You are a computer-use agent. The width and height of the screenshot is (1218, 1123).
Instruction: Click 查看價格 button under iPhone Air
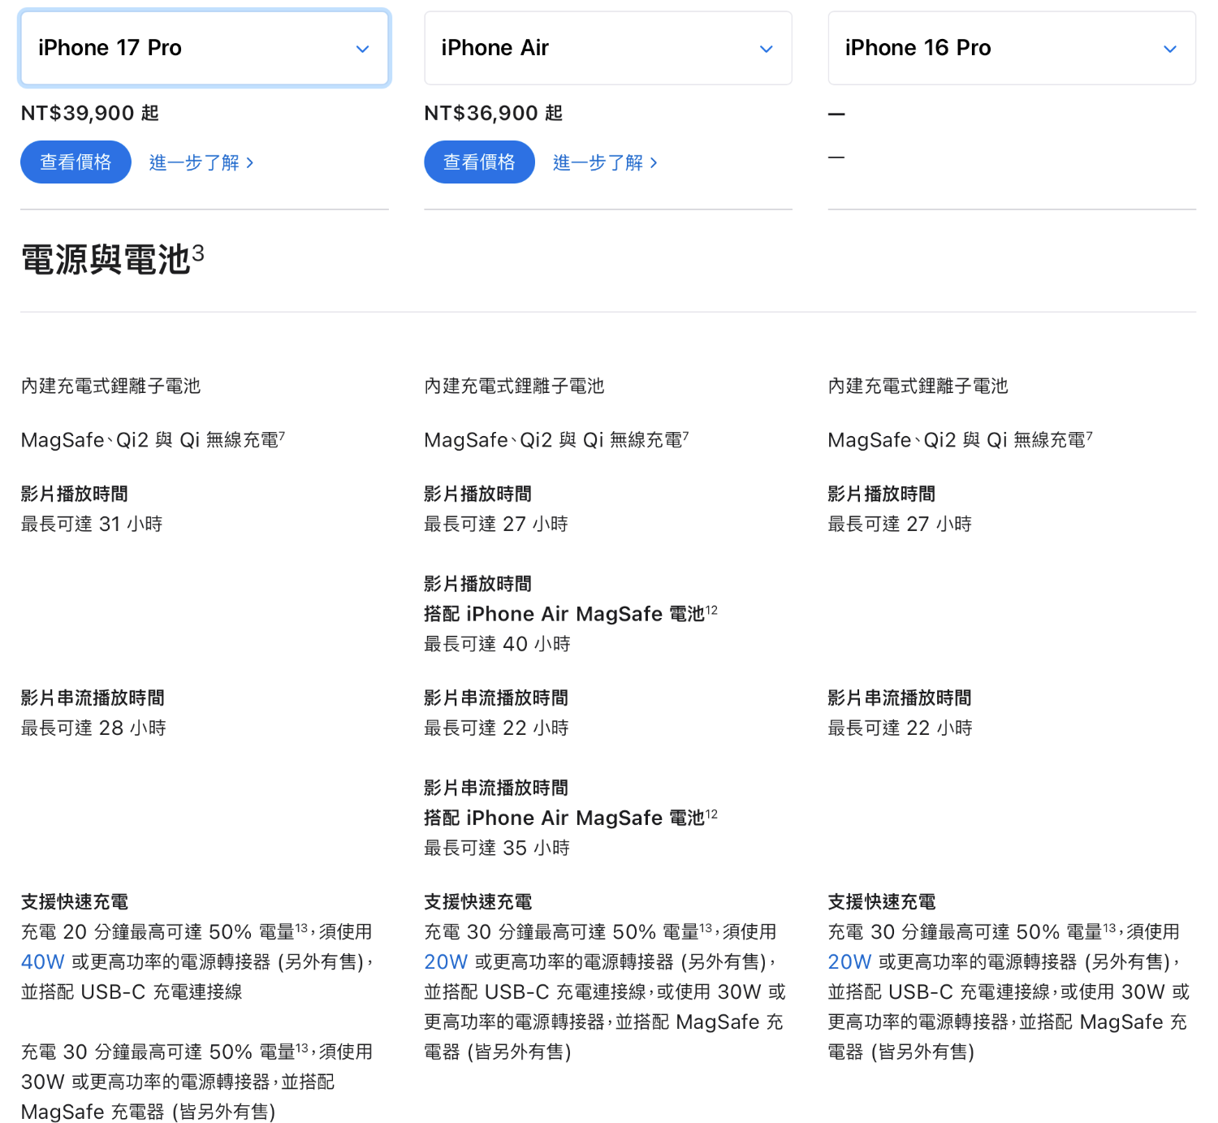479,162
